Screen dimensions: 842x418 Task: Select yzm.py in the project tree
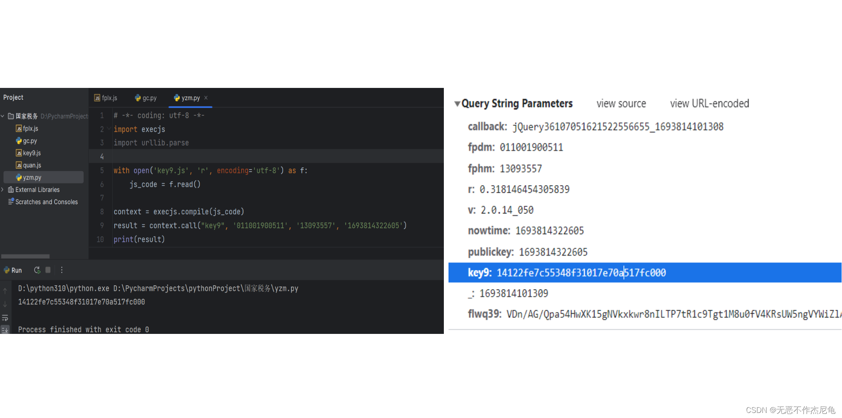[43, 178]
